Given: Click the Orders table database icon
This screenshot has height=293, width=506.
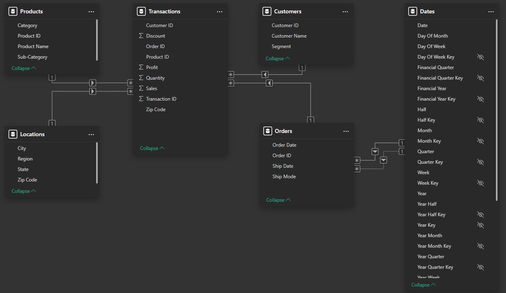Looking at the screenshot, I should click(x=267, y=131).
